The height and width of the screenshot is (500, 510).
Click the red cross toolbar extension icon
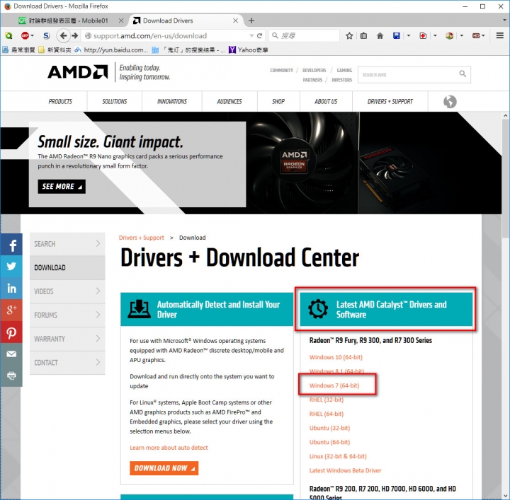click(x=423, y=35)
